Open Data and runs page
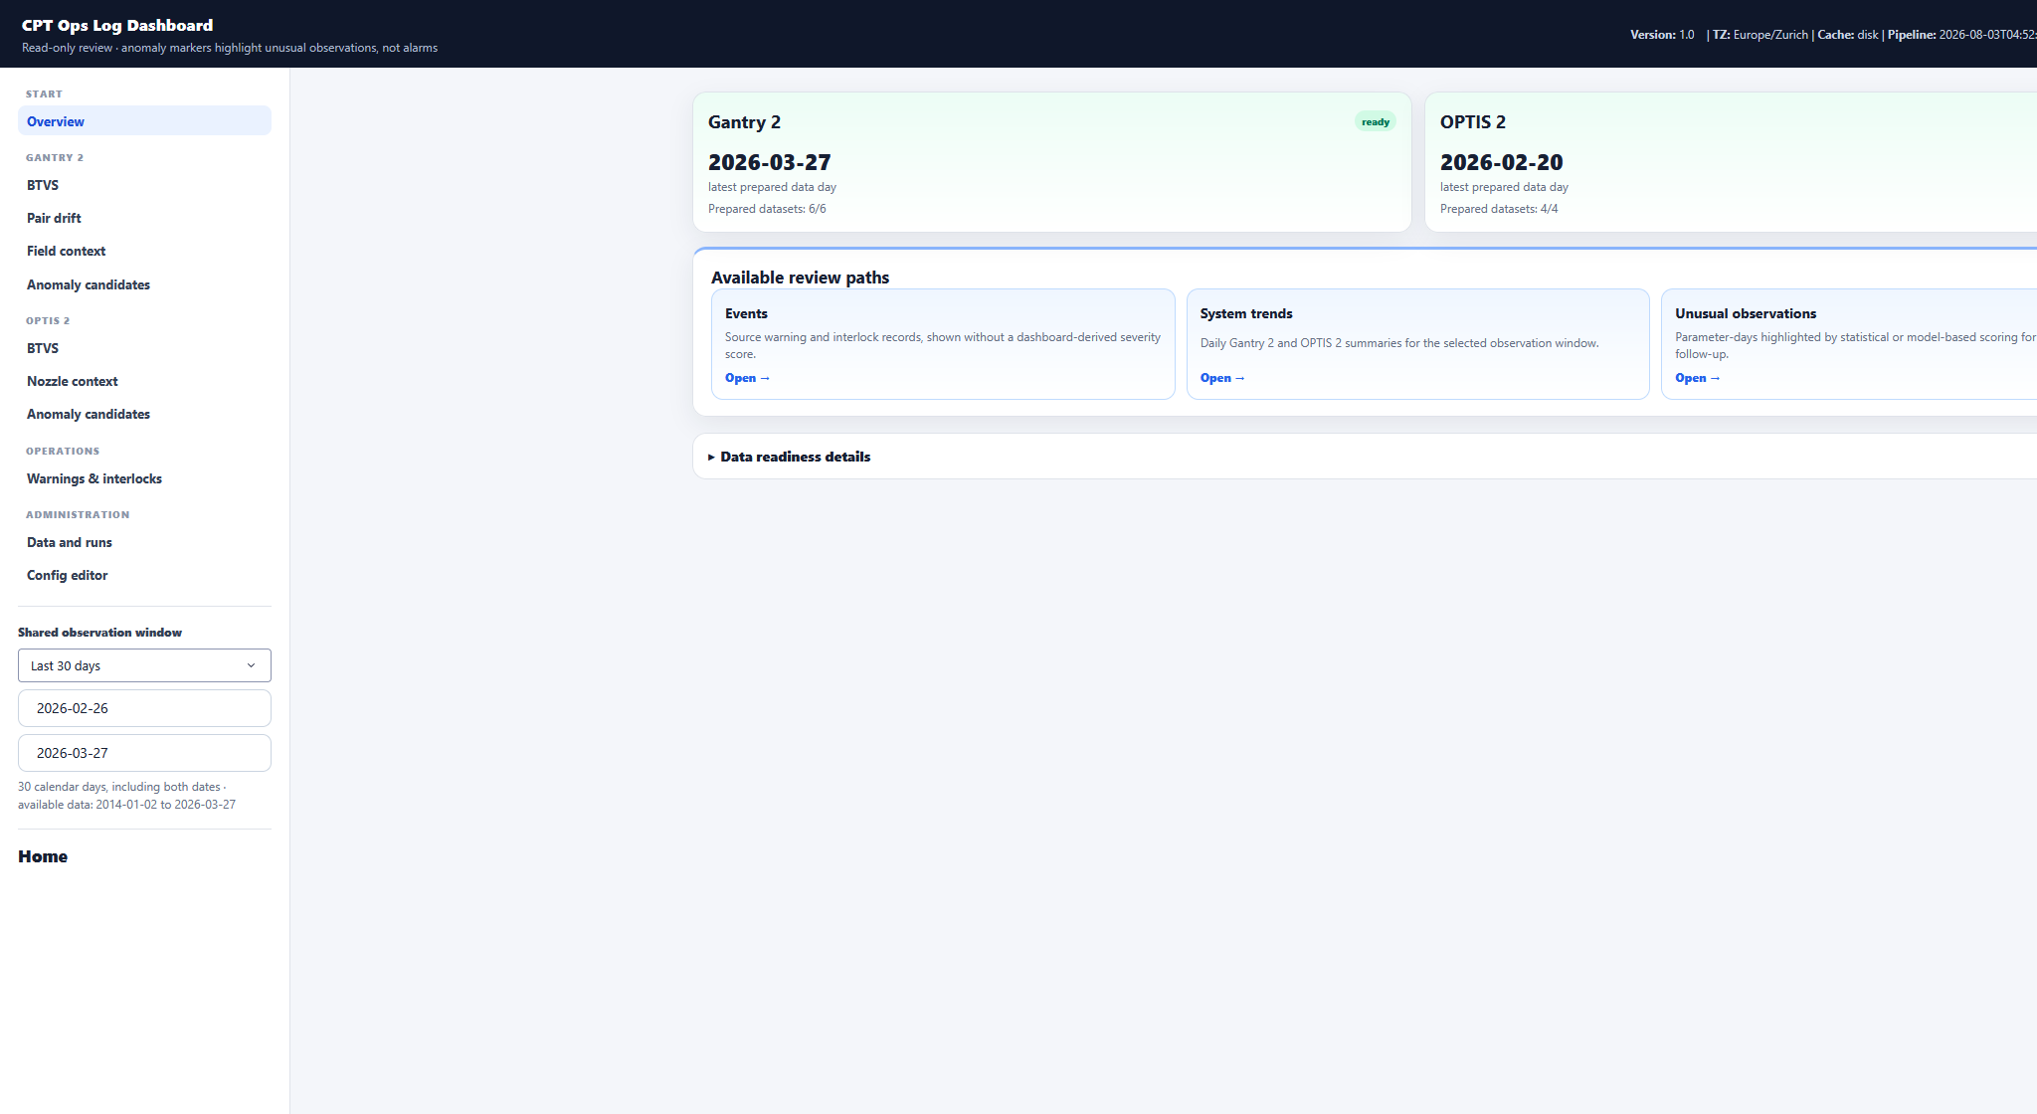 click(144, 542)
